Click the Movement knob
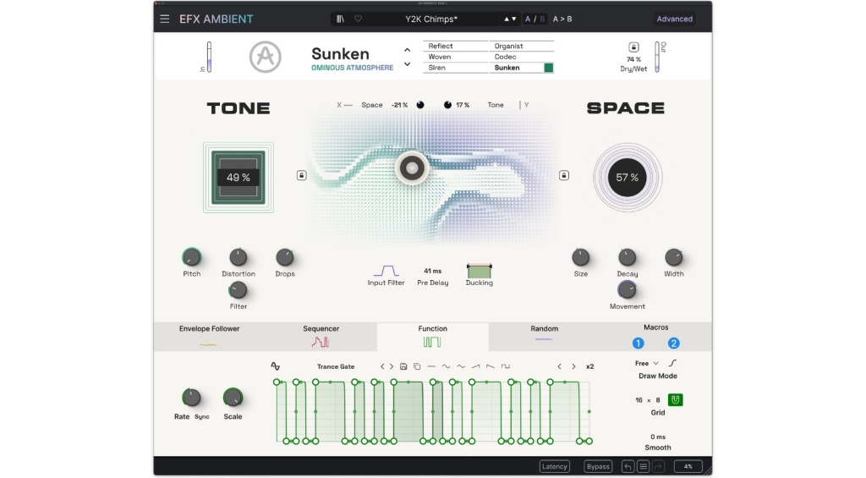The image size is (866, 478). [627, 290]
